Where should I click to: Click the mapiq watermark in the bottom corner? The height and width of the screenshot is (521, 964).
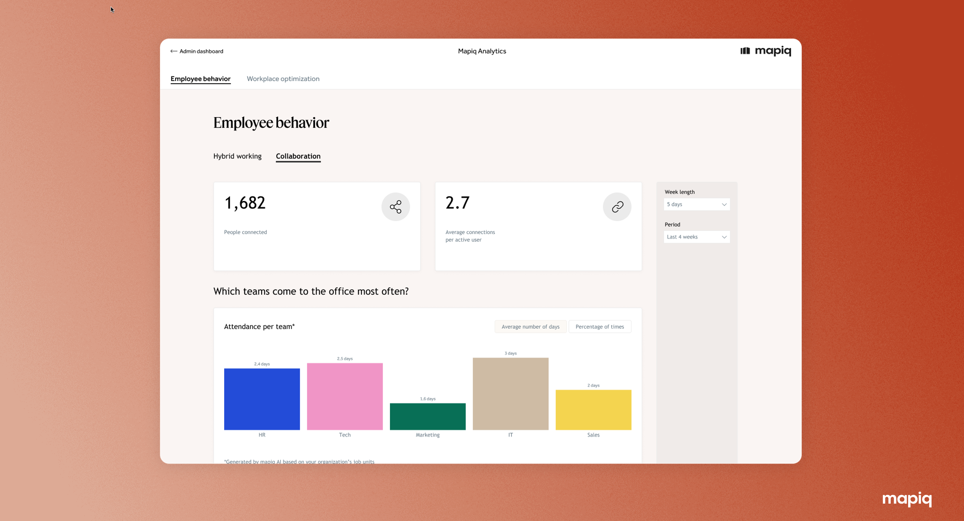907,499
